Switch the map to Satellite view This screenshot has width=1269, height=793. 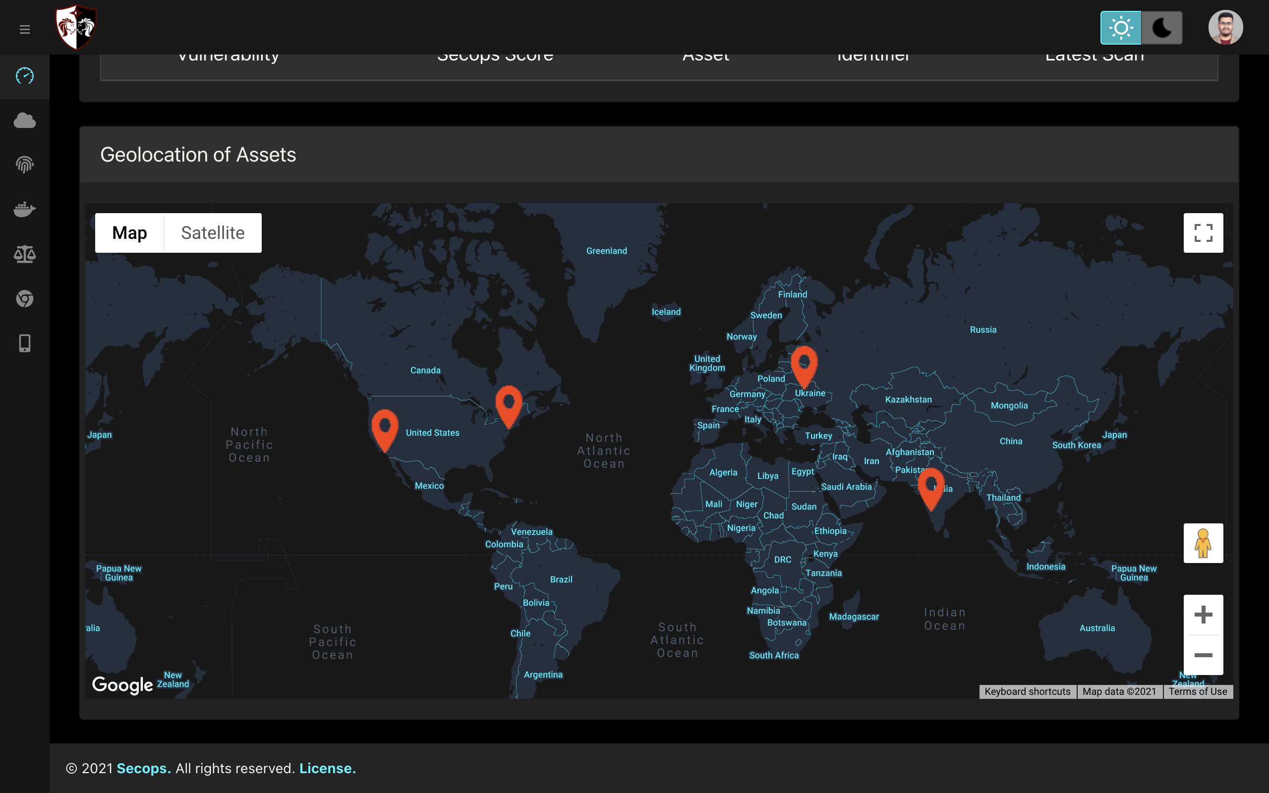click(x=212, y=232)
